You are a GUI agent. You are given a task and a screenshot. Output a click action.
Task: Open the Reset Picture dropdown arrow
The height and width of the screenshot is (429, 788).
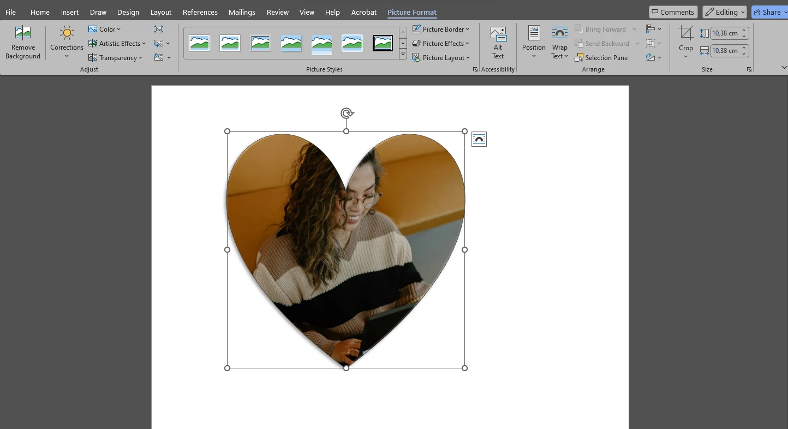pyautogui.click(x=169, y=58)
